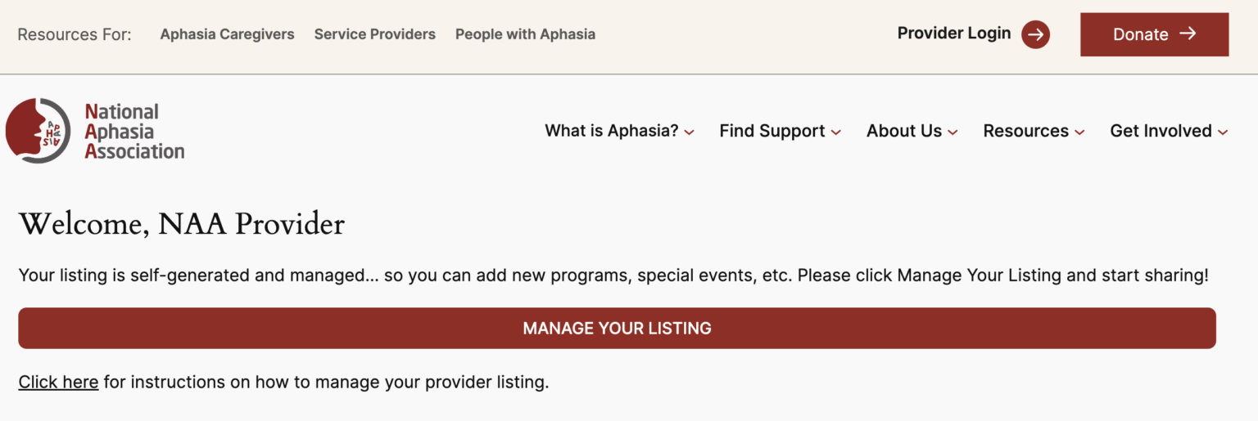Expand the Resources chevron
The height and width of the screenshot is (421, 1258).
coord(1079,132)
